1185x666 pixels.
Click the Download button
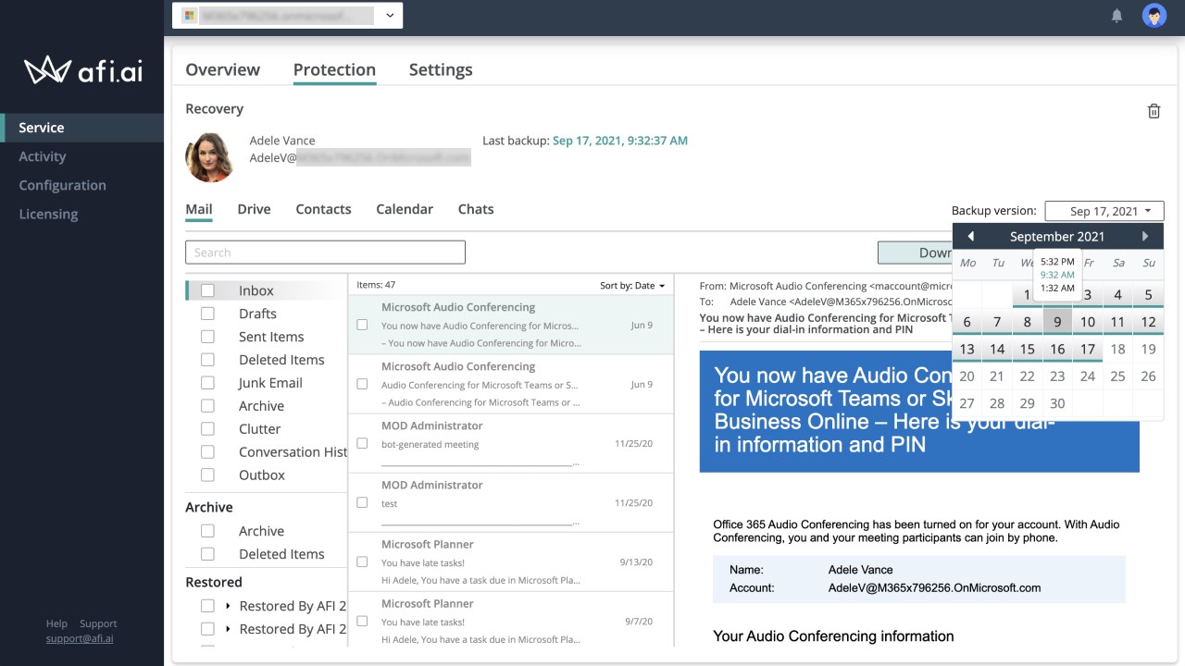pos(915,253)
